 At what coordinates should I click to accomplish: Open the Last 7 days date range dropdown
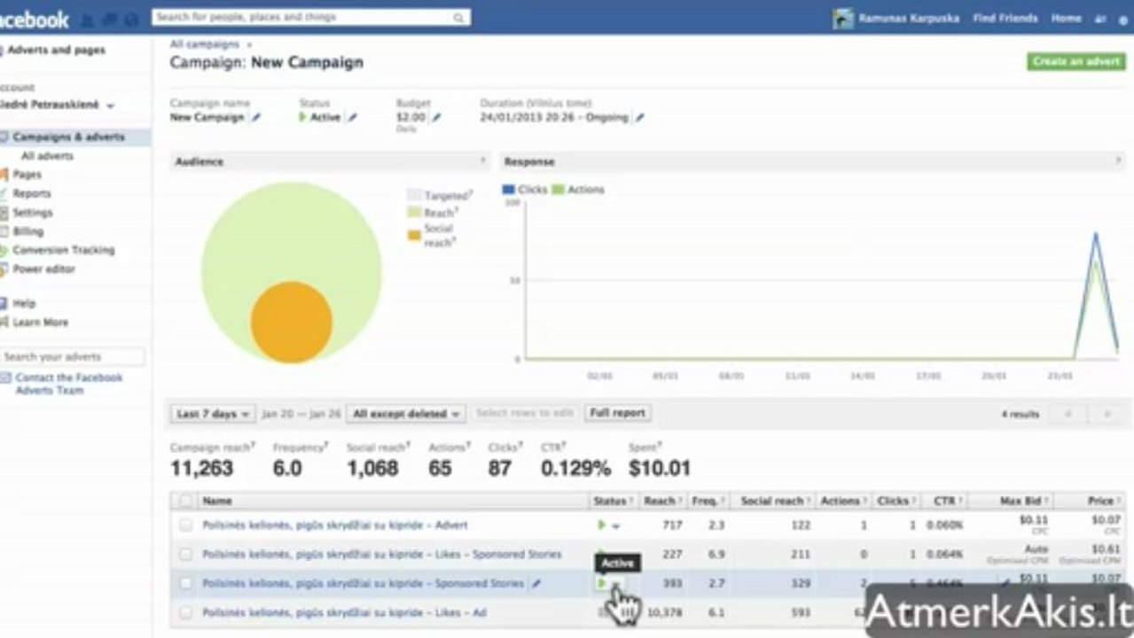[213, 414]
